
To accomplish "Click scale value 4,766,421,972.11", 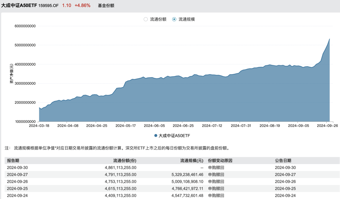I will click(187, 189).
